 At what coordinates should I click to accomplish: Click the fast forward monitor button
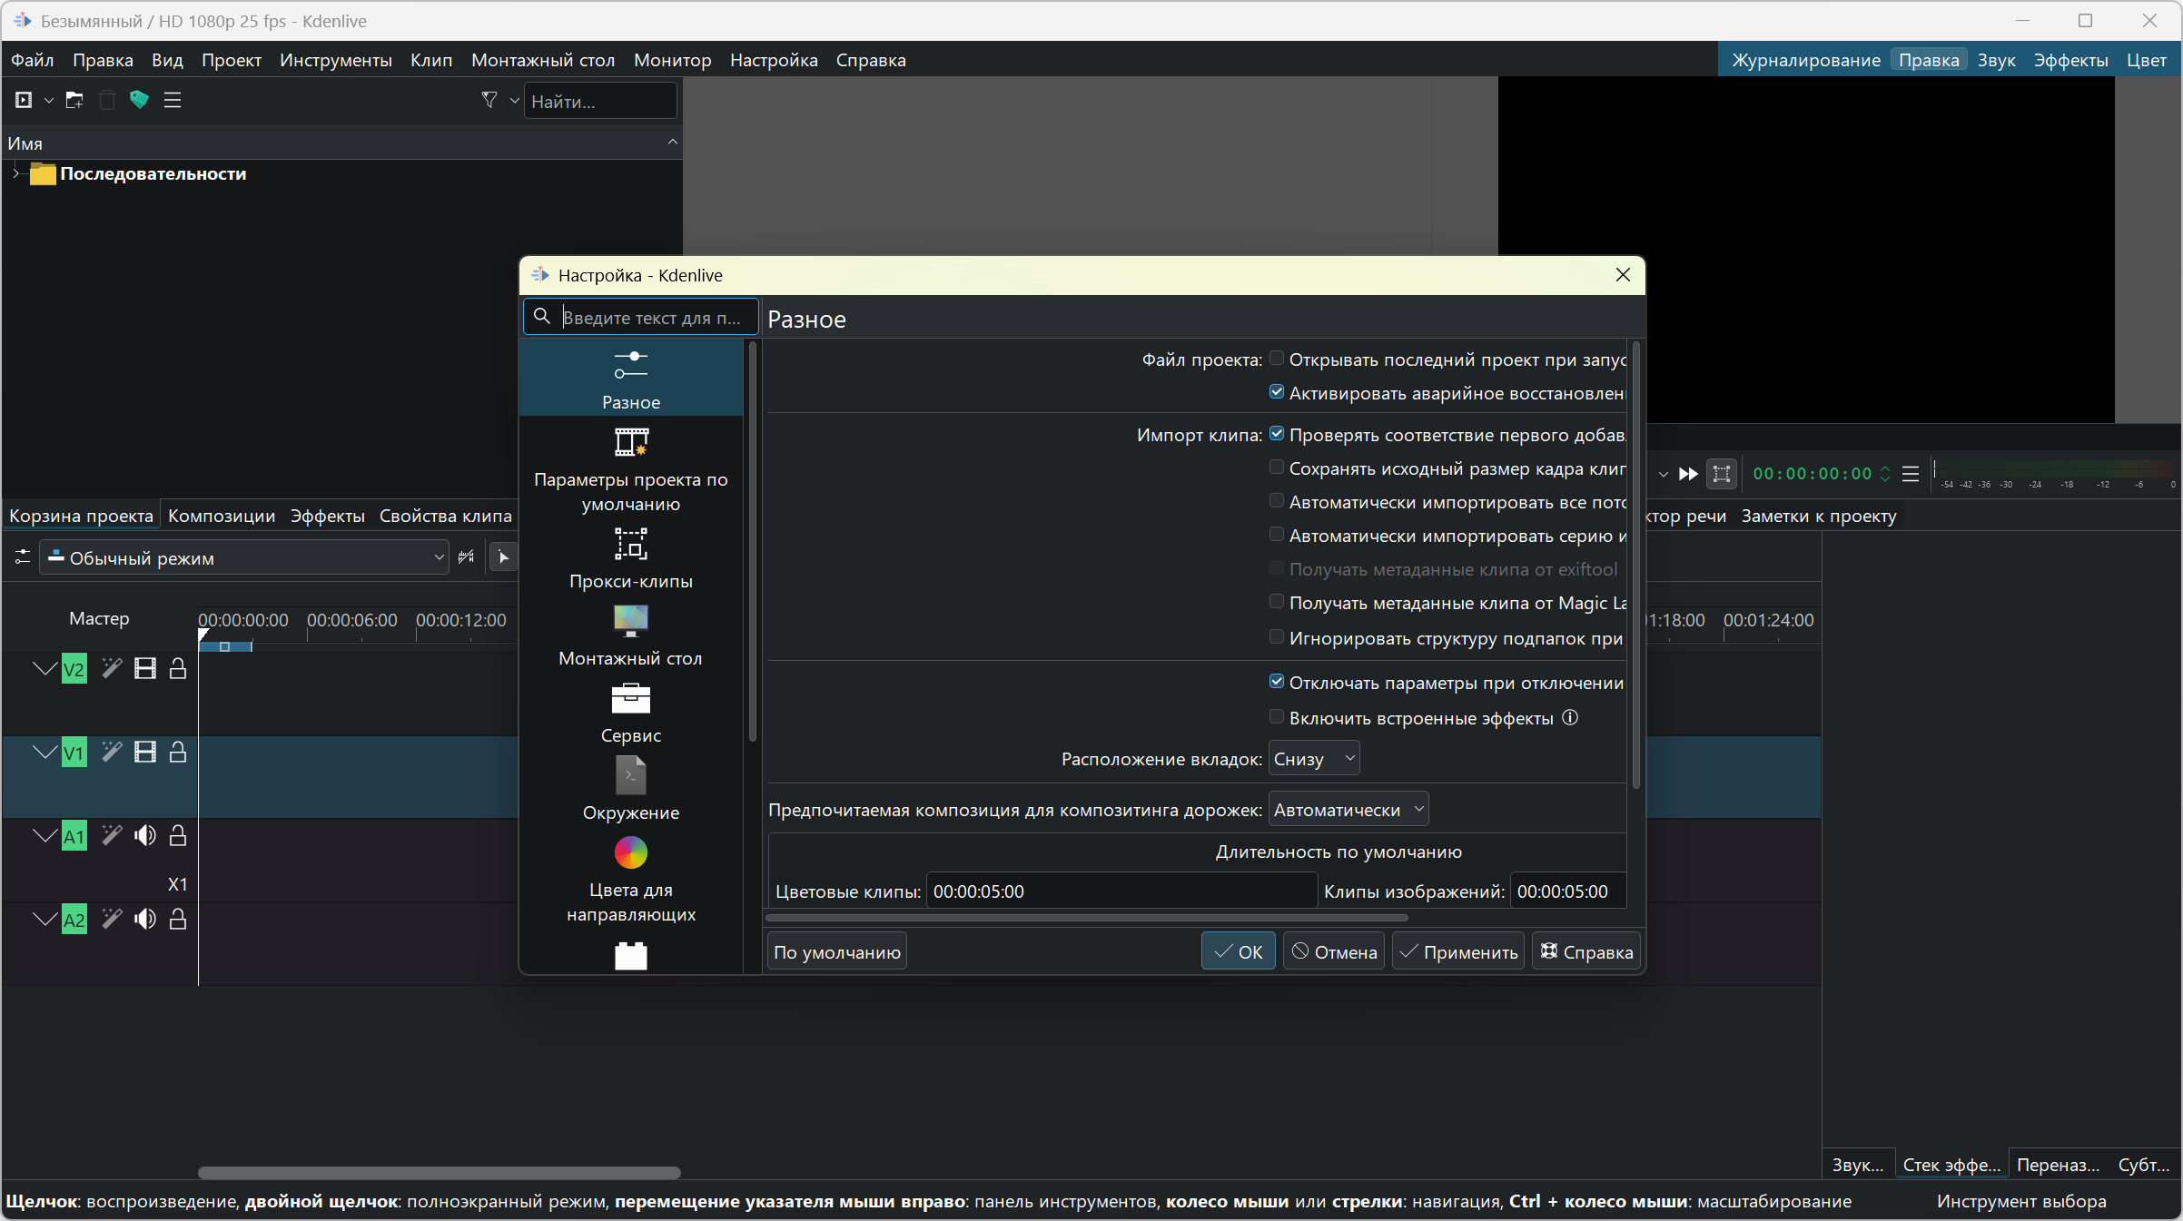click(x=1688, y=474)
